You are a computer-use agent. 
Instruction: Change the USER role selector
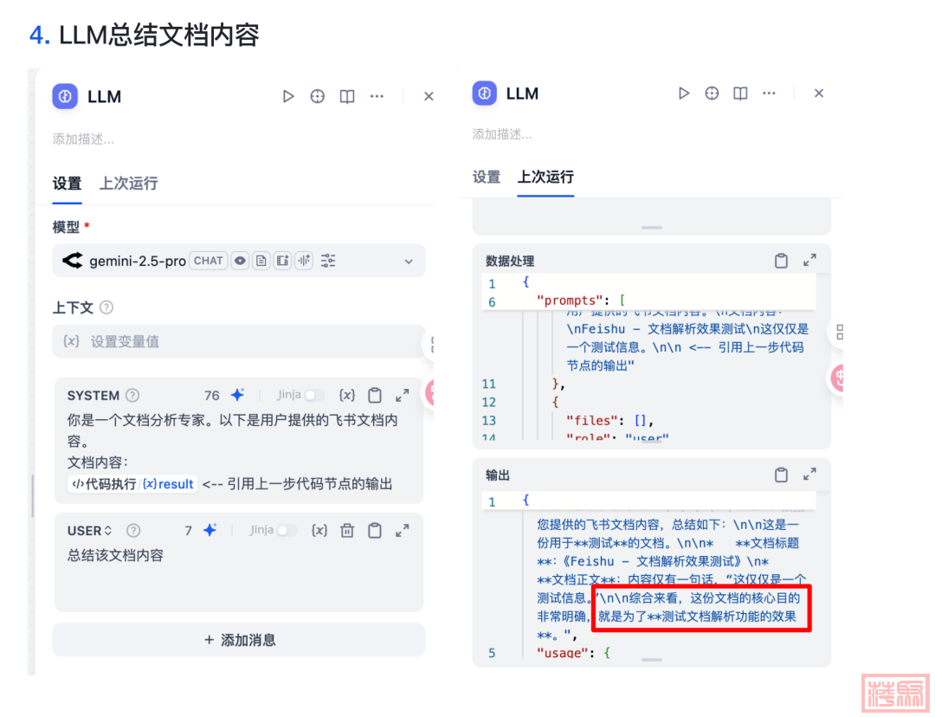[90, 531]
